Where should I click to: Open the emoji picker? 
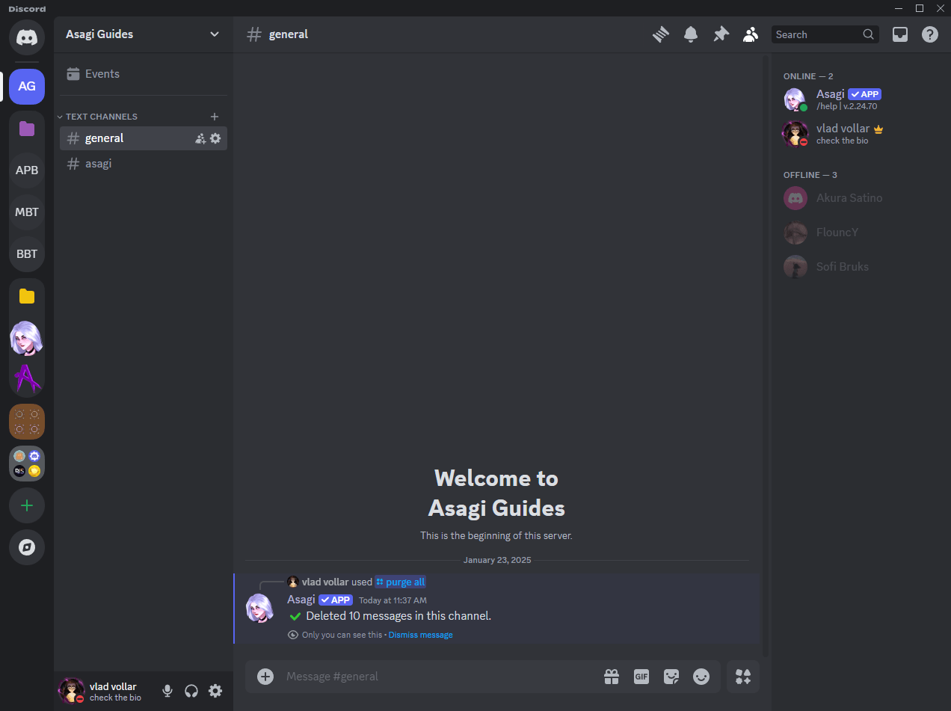pos(701,677)
